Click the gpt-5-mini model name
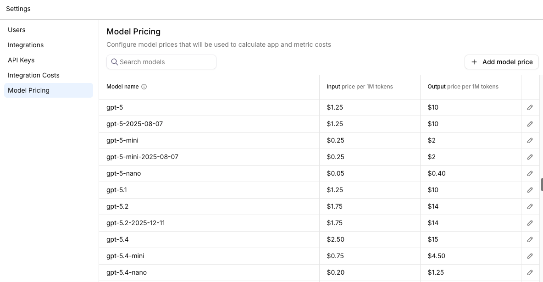Image resolution: width=543 pixels, height=282 pixels. pyautogui.click(x=122, y=141)
